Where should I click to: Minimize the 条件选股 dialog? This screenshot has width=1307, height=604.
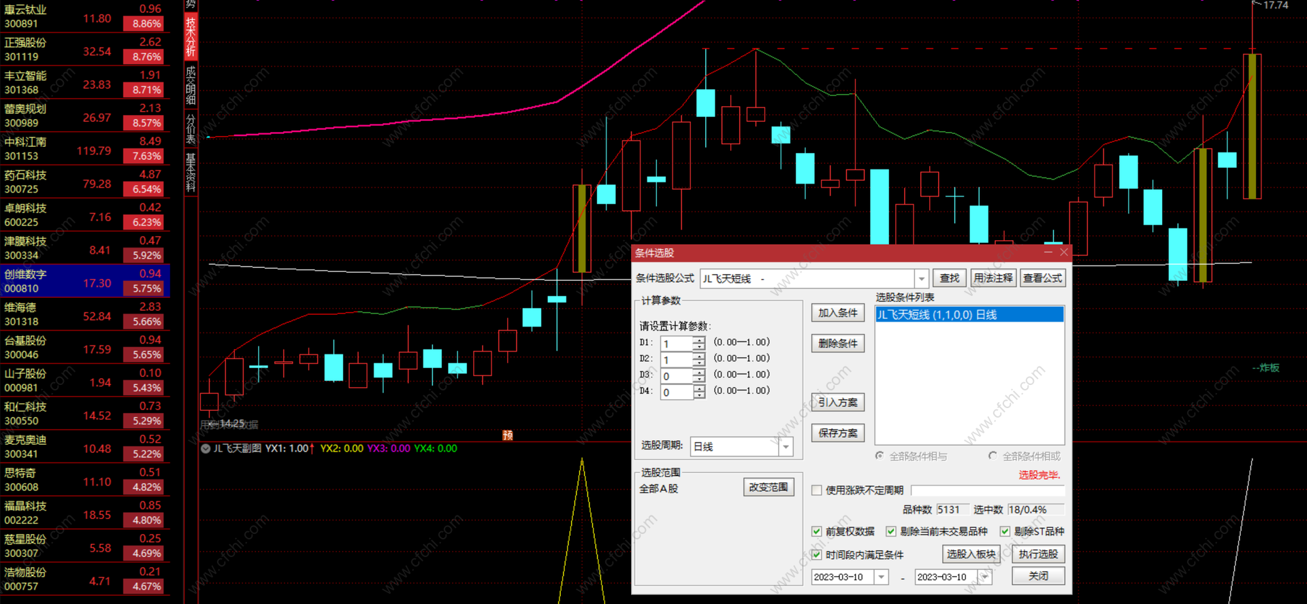click(1048, 252)
